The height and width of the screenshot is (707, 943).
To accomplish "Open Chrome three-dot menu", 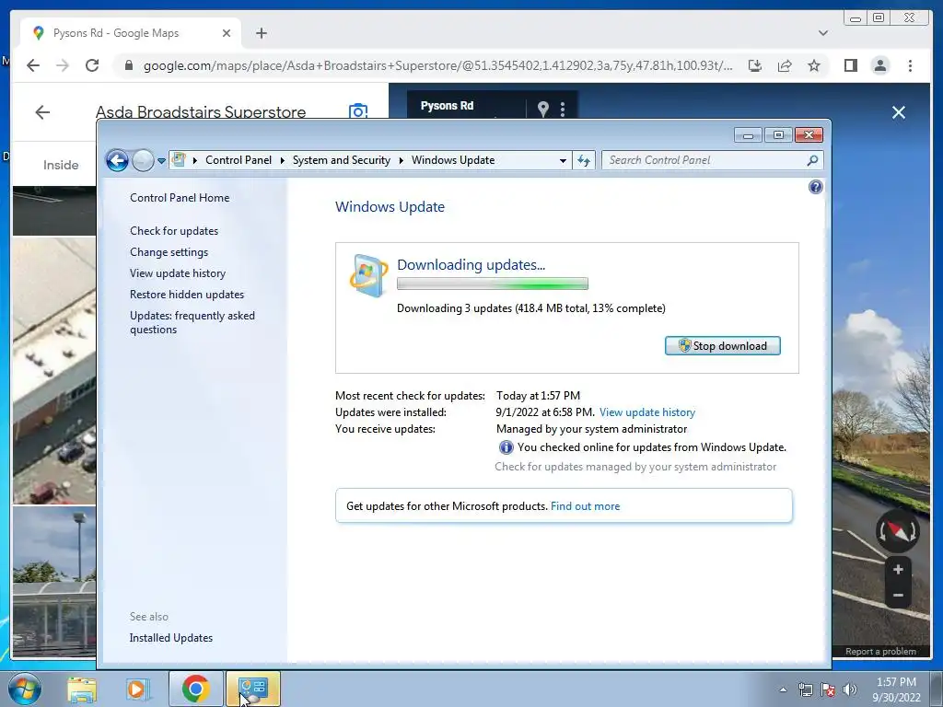I will (910, 65).
